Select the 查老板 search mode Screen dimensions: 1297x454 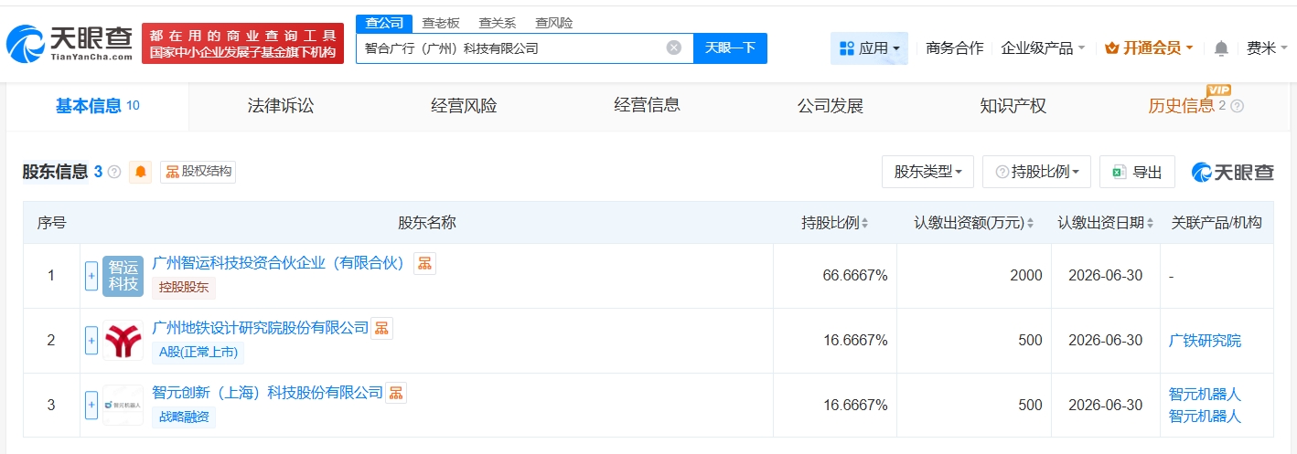click(x=441, y=23)
